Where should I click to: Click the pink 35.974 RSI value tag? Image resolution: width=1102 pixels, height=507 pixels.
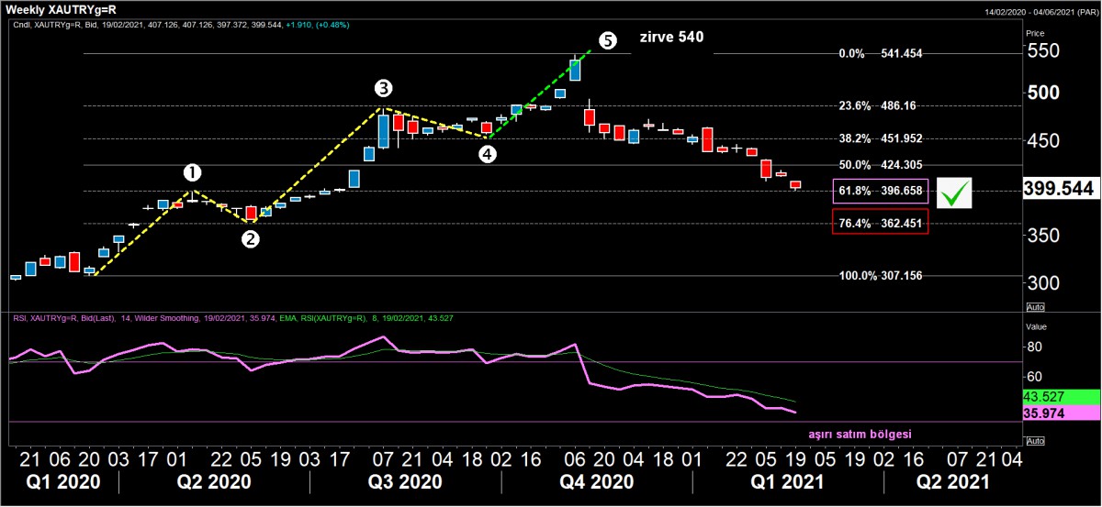tap(1060, 413)
